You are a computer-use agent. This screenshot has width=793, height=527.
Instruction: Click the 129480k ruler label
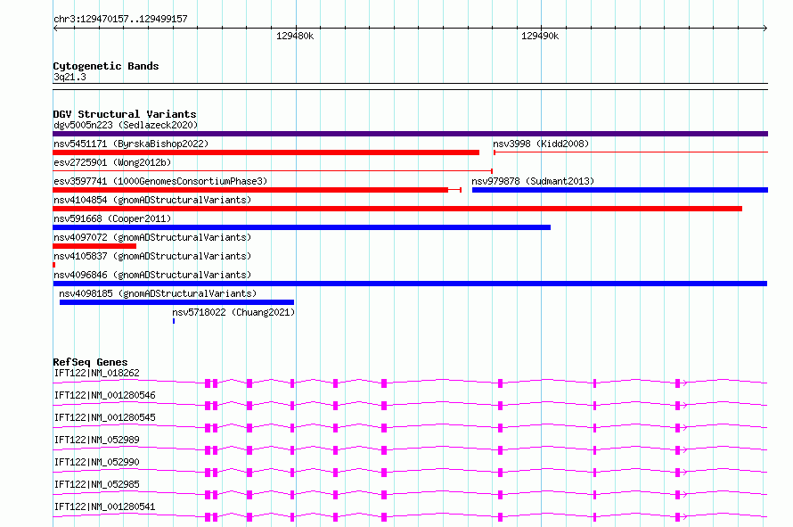tap(295, 36)
